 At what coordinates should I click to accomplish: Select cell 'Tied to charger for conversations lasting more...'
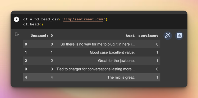click(96, 69)
